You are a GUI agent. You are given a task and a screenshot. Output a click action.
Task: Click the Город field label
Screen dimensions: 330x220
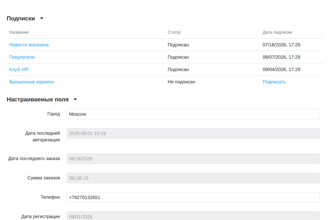54,114
